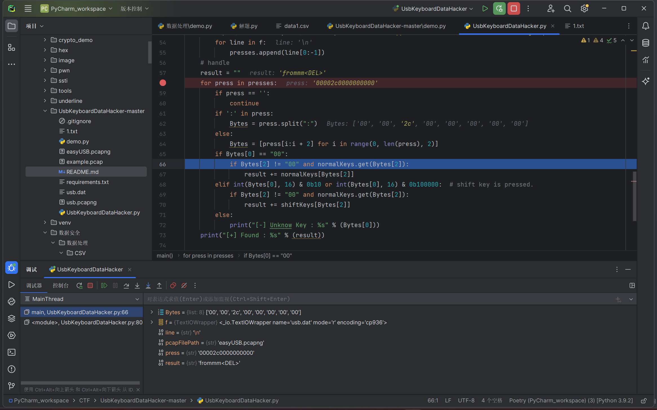The height and width of the screenshot is (410, 657).
Task: Open IDE settings gear
Action: [x=584, y=8]
